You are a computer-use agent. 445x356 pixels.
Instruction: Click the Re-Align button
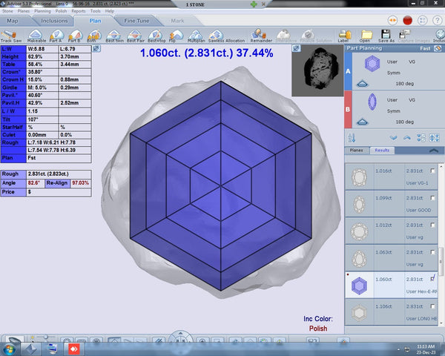click(x=57, y=182)
